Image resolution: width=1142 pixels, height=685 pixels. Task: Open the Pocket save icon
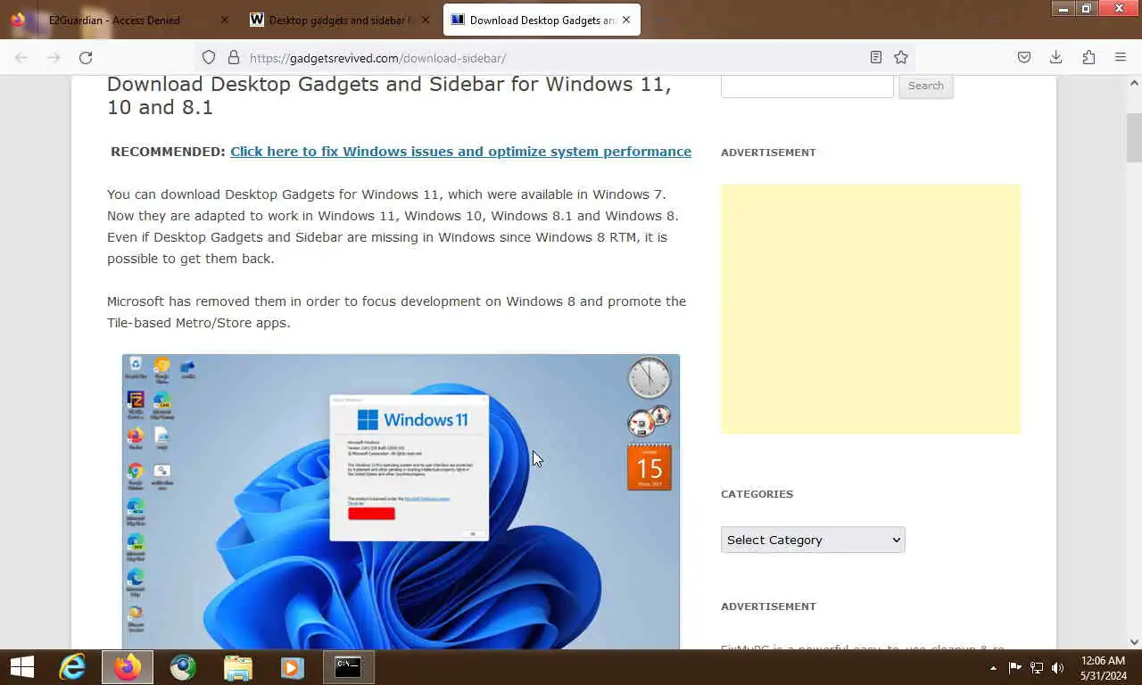click(x=1024, y=58)
